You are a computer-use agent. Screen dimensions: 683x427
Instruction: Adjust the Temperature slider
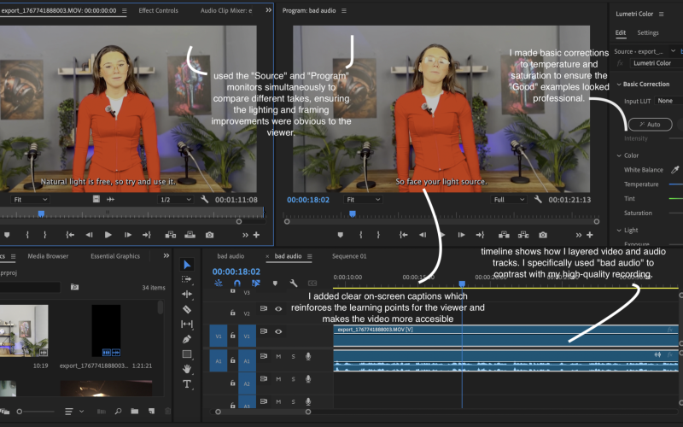click(674, 184)
